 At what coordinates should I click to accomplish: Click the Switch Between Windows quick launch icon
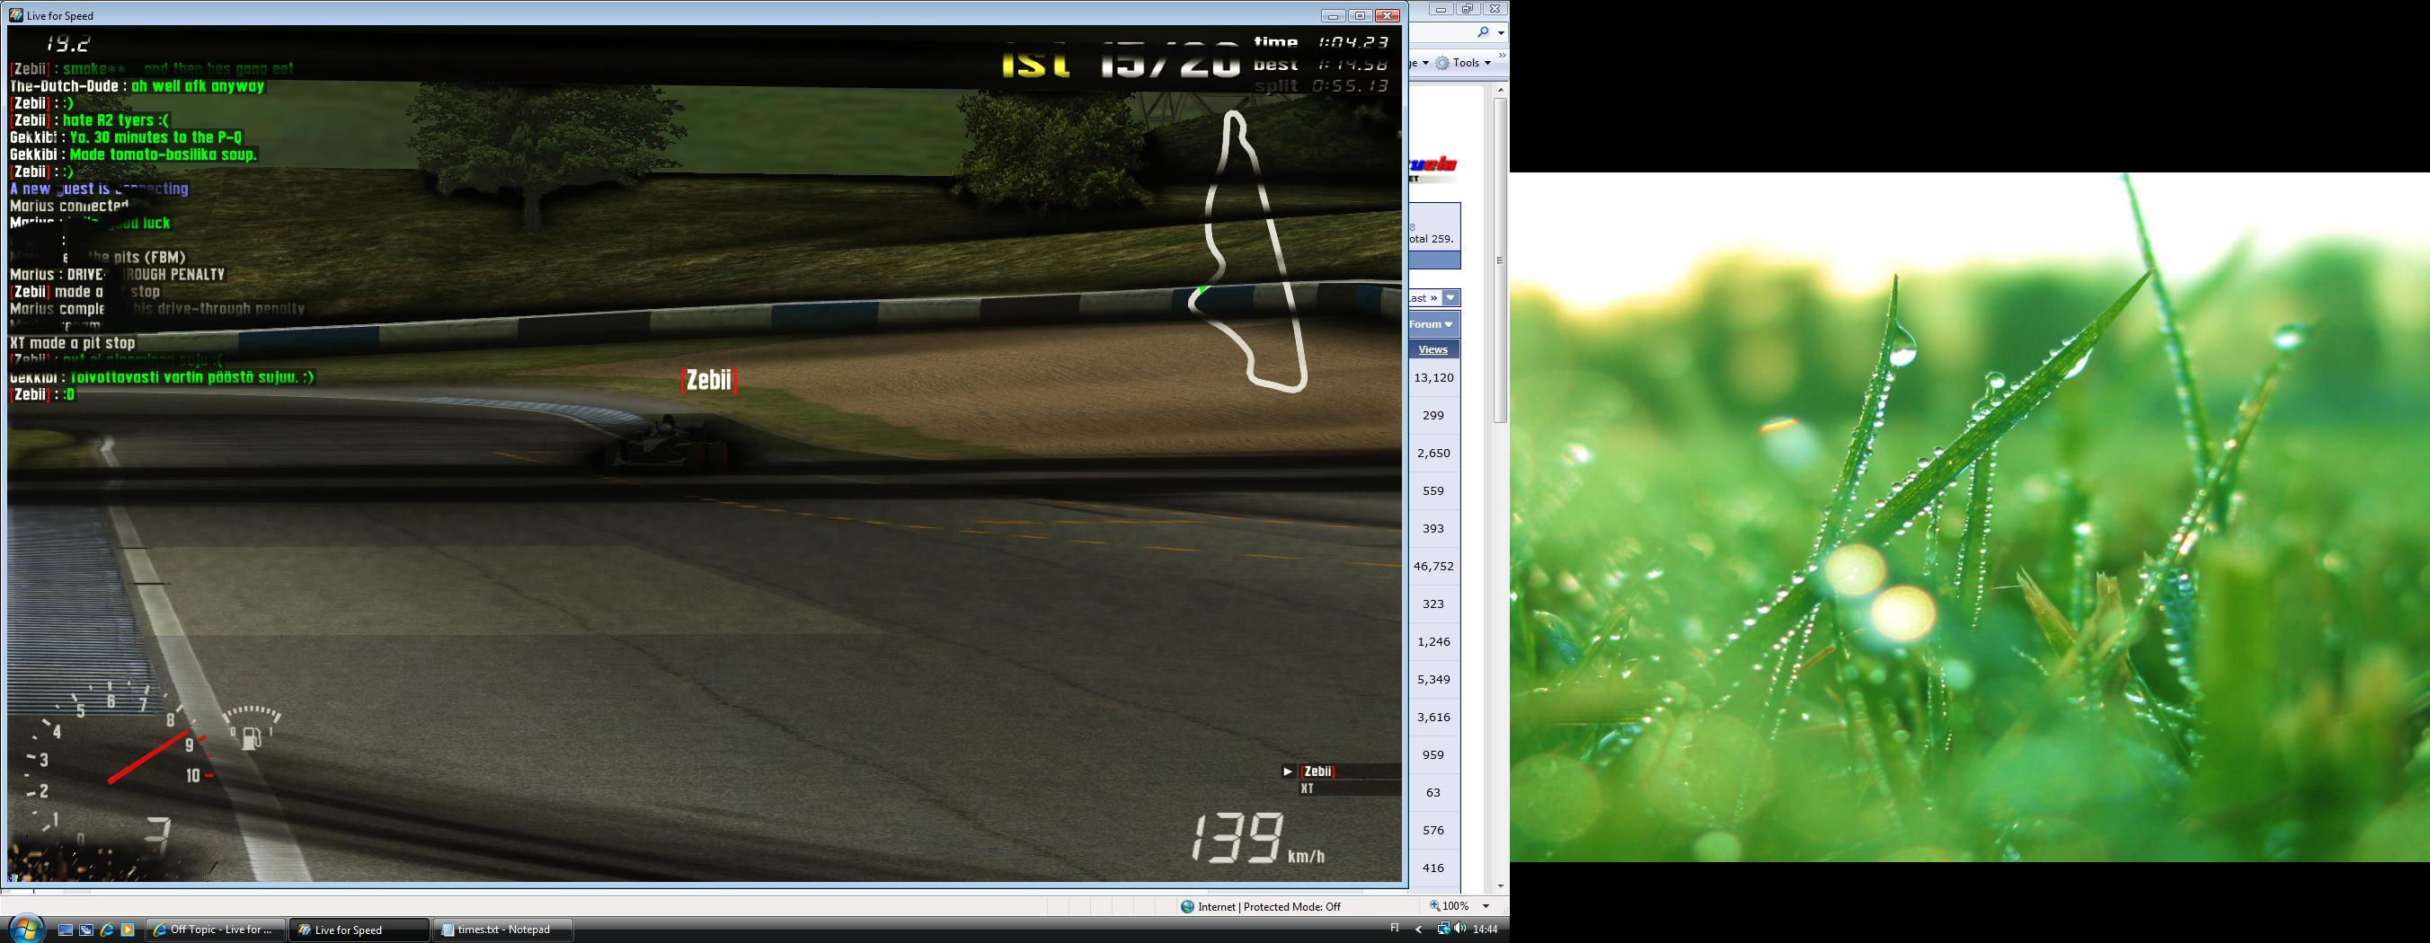tap(86, 930)
